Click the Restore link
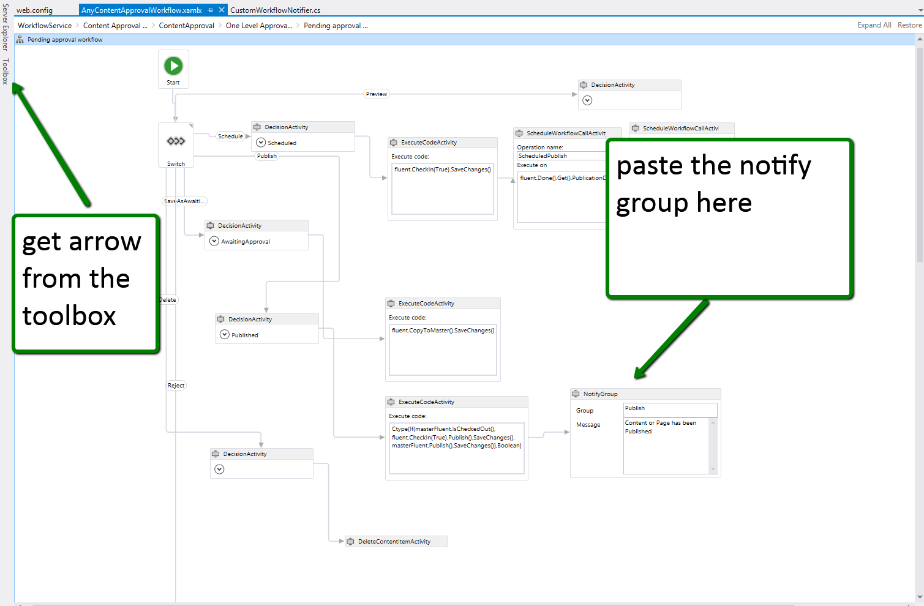 (909, 25)
